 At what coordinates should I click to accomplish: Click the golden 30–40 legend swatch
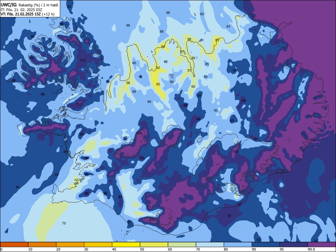tap(98, 245)
